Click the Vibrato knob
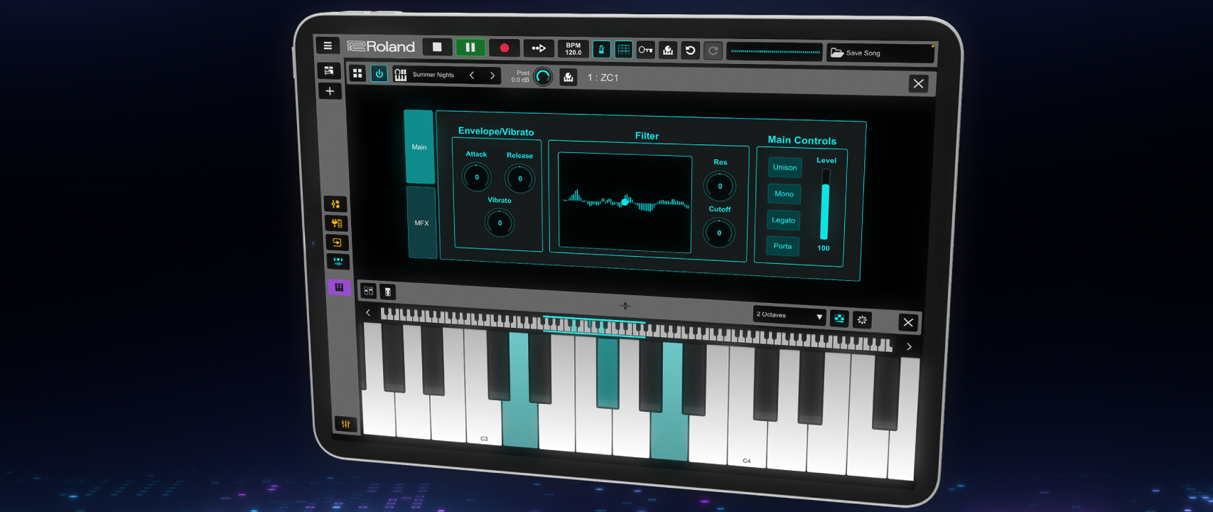Image resolution: width=1213 pixels, height=512 pixels. click(x=500, y=223)
